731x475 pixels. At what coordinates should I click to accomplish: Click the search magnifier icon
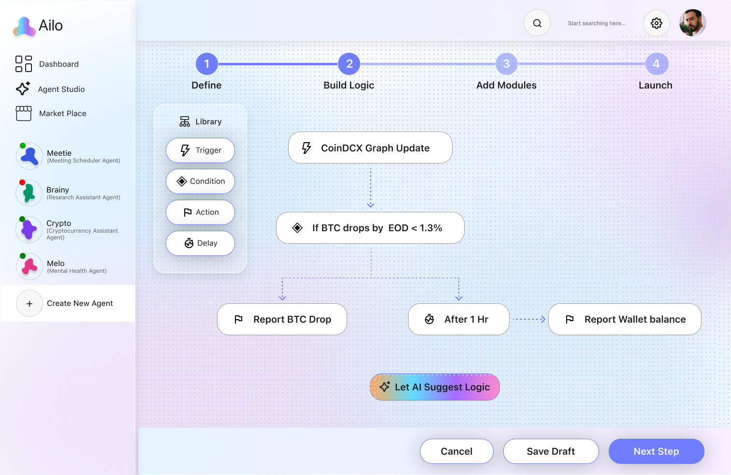537,23
